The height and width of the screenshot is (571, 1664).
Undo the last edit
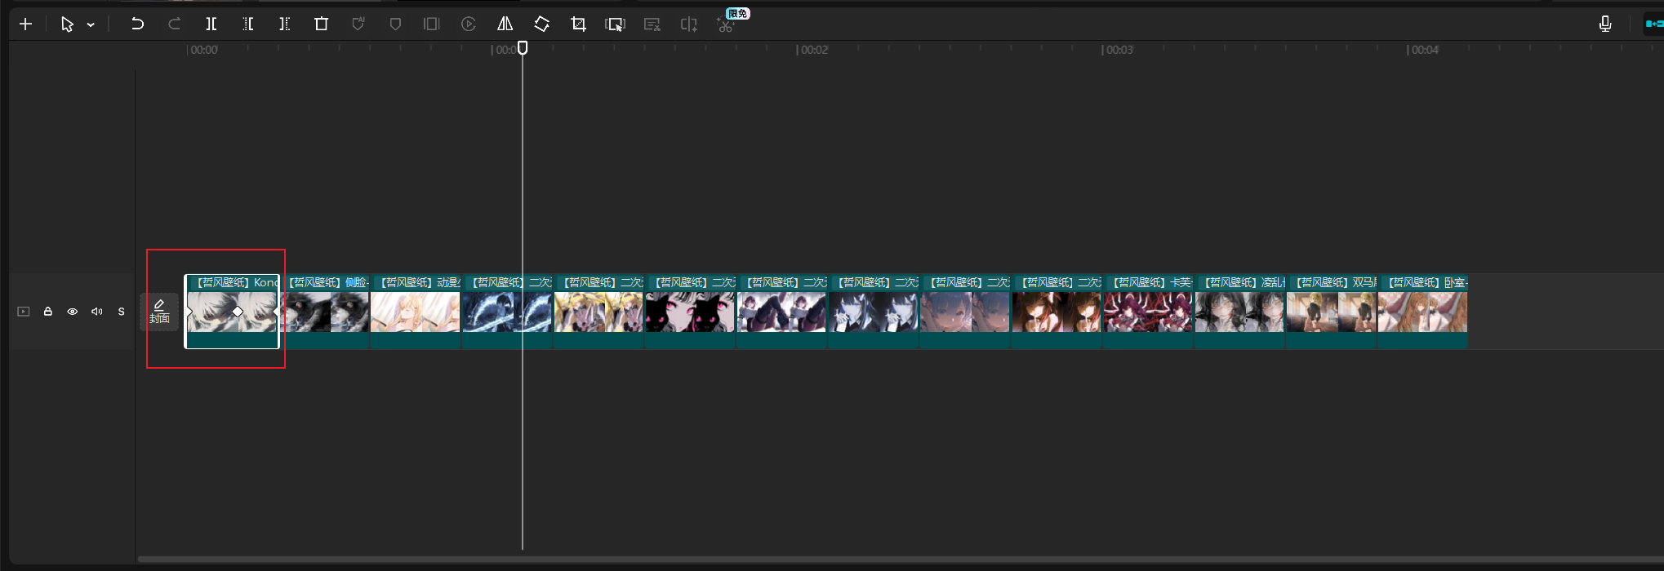(137, 24)
